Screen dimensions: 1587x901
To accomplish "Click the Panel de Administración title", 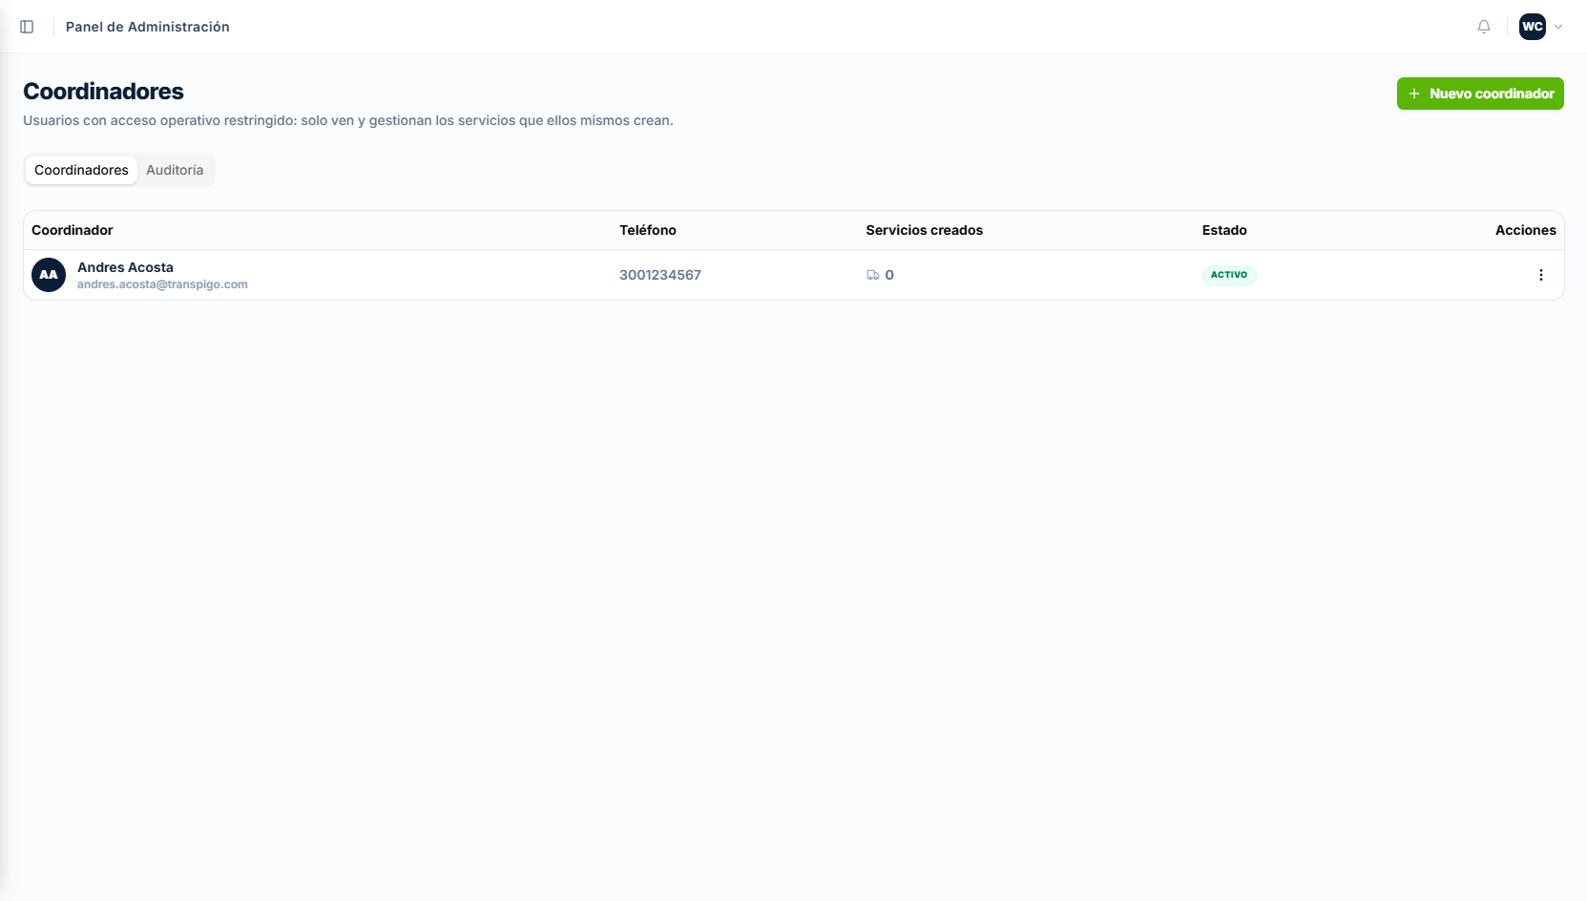I will click(148, 27).
